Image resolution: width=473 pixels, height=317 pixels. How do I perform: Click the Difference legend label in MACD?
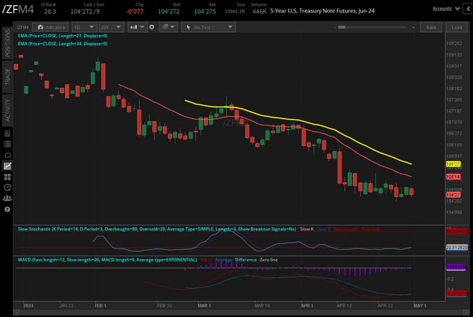click(246, 260)
